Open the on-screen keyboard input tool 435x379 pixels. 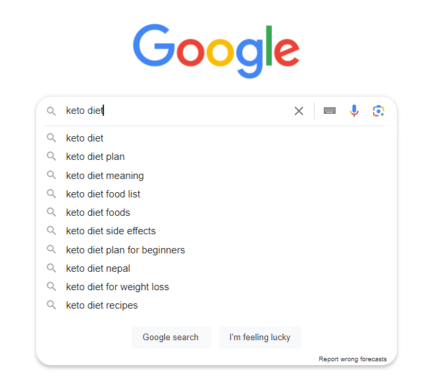click(x=330, y=111)
